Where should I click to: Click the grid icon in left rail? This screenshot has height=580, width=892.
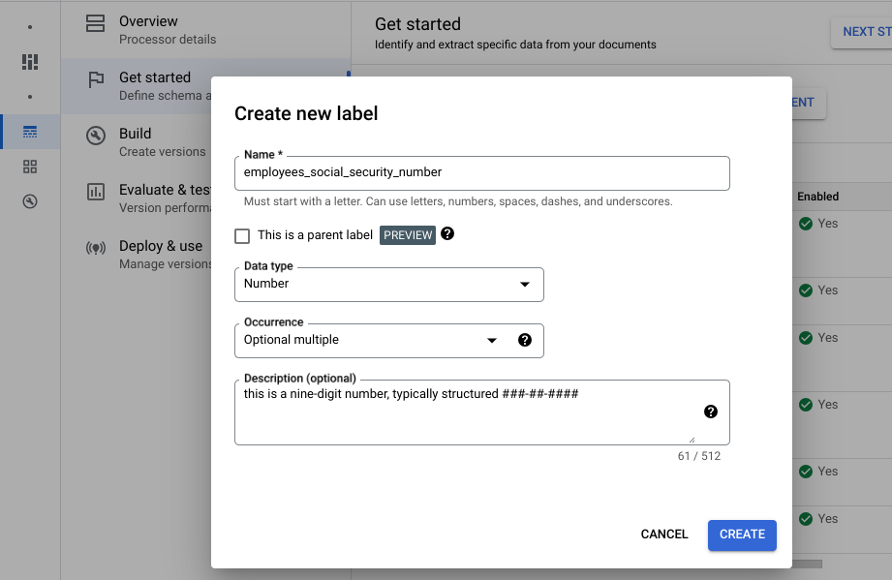(x=30, y=167)
